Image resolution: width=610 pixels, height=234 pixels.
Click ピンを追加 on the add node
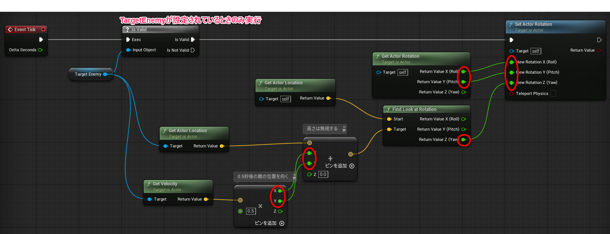point(340,166)
